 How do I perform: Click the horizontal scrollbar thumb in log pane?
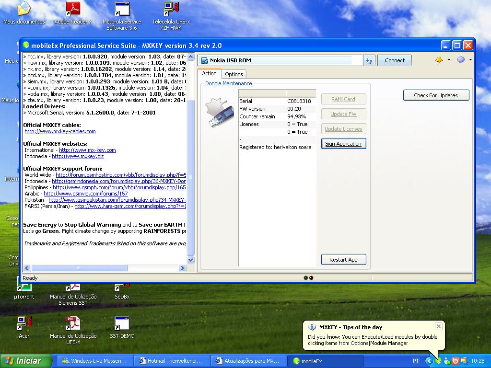79,268
